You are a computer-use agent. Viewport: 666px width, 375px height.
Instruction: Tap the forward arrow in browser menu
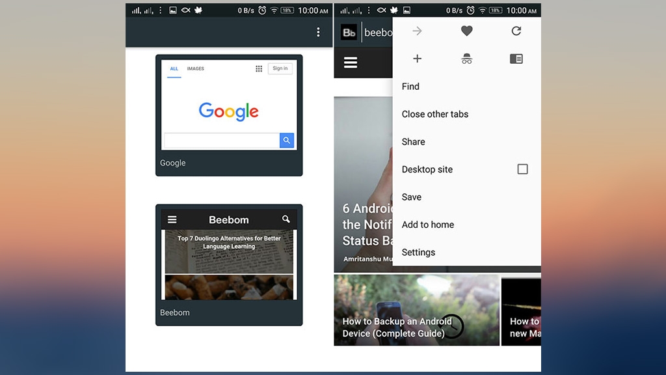(417, 31)
